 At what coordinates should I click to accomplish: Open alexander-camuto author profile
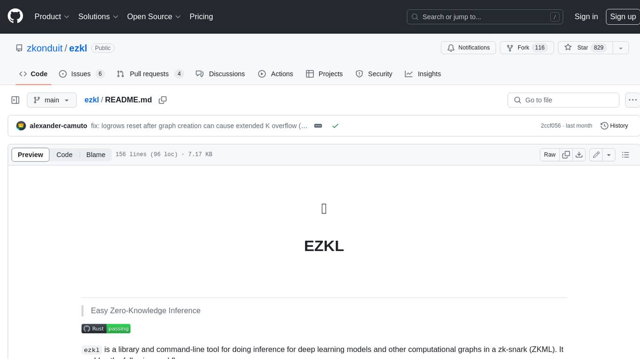[x=58, y=126]
